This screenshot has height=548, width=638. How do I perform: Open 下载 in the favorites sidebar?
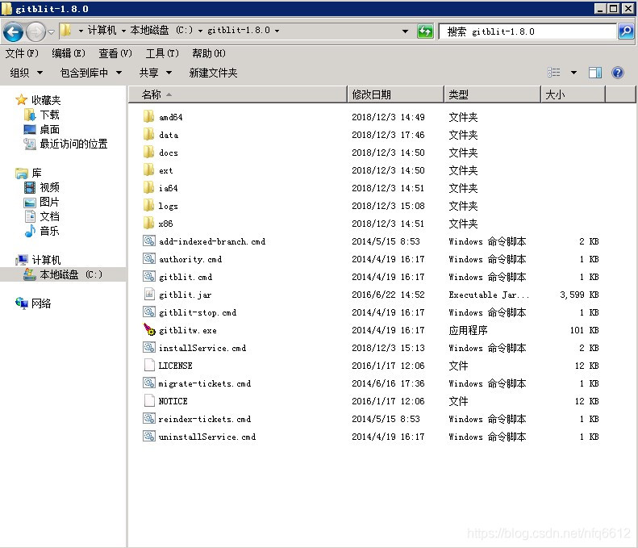click(49, 115)
